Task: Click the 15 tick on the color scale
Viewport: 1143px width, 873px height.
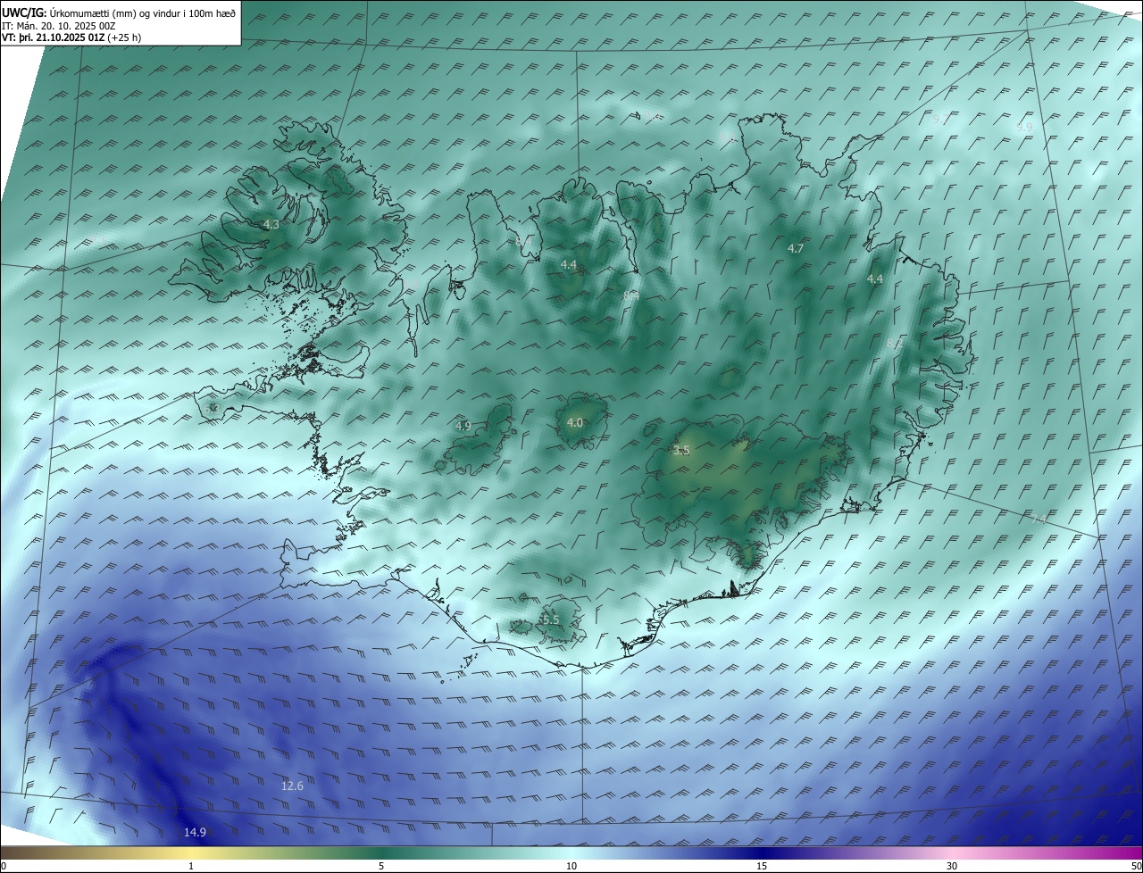Action: [x=762, y=866]
